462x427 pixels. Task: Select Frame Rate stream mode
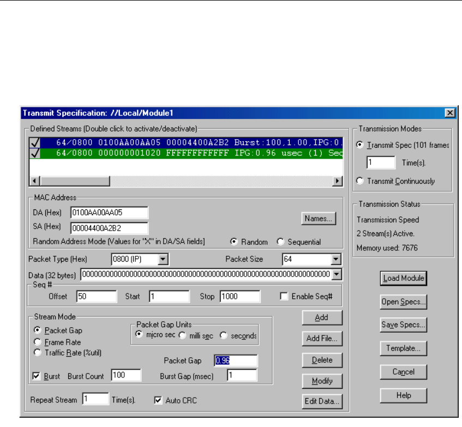(38, 342)
